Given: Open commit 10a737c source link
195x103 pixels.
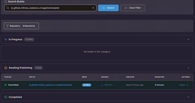Looking at the screenshot, I should [108, 85].
